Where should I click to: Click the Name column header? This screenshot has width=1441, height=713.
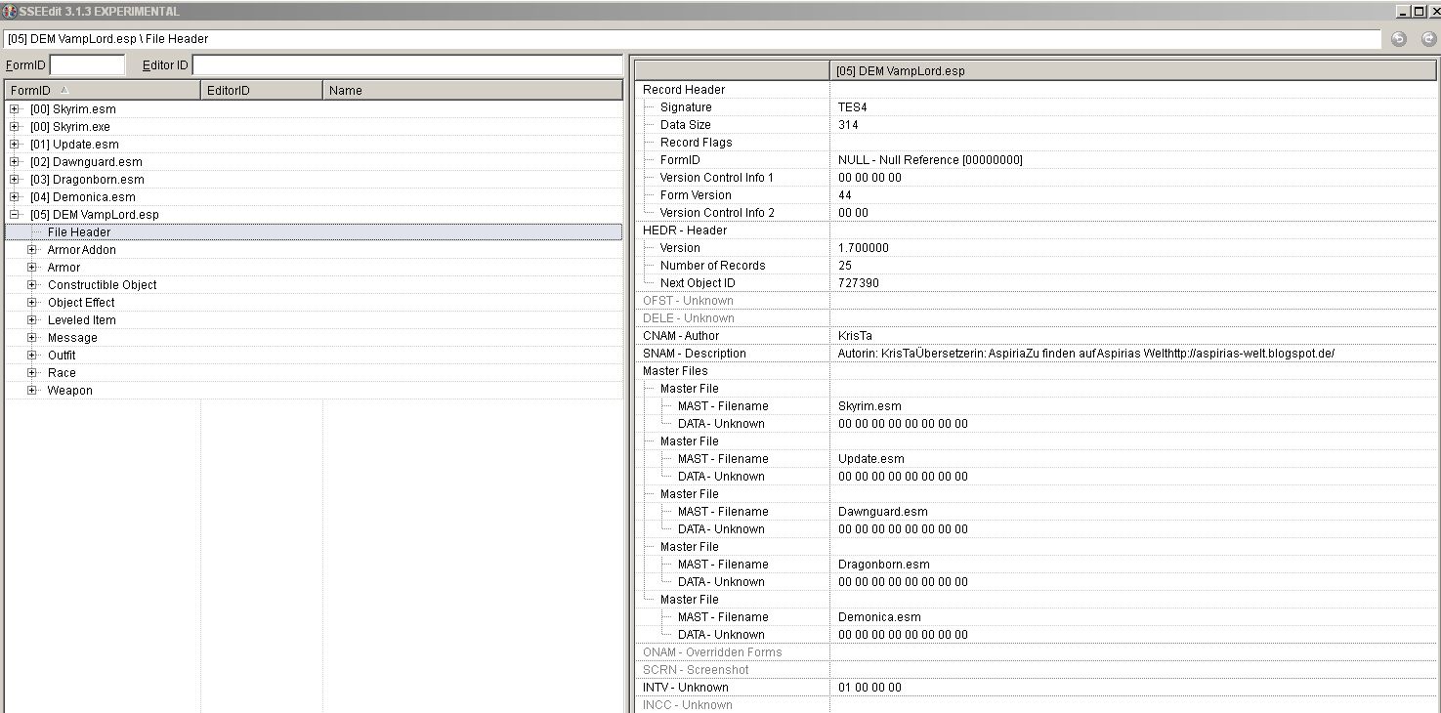[x=471, y=90]
